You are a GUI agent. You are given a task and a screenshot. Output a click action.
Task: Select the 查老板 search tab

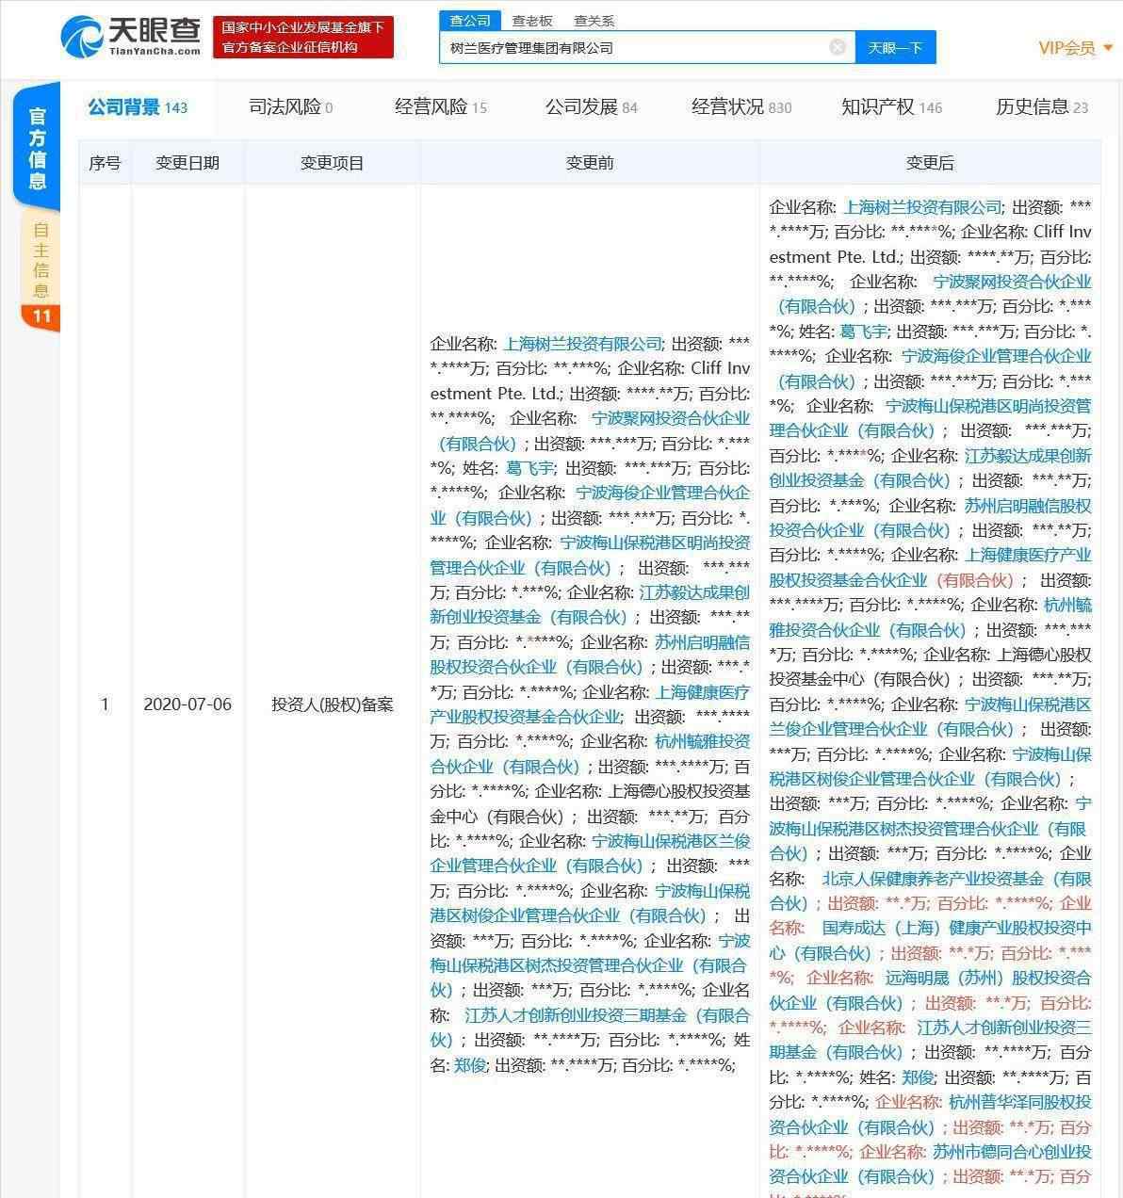coord(532,20)
